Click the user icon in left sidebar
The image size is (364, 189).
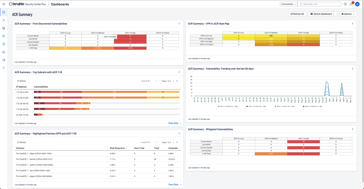4,67
